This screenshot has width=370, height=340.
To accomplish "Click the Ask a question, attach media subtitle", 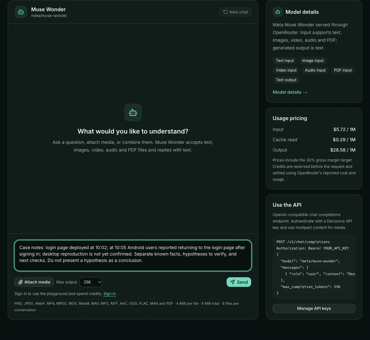I will (x=133, y=146).
